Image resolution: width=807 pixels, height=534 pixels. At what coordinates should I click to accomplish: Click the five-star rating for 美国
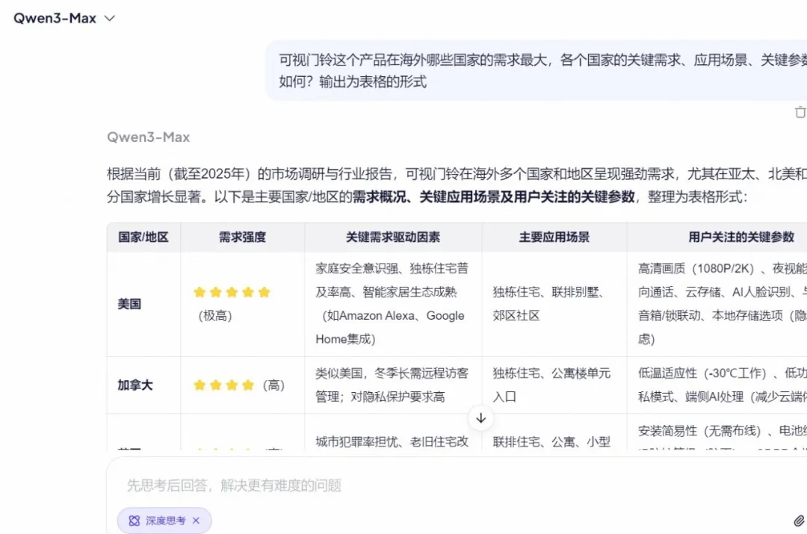point(232,292)
